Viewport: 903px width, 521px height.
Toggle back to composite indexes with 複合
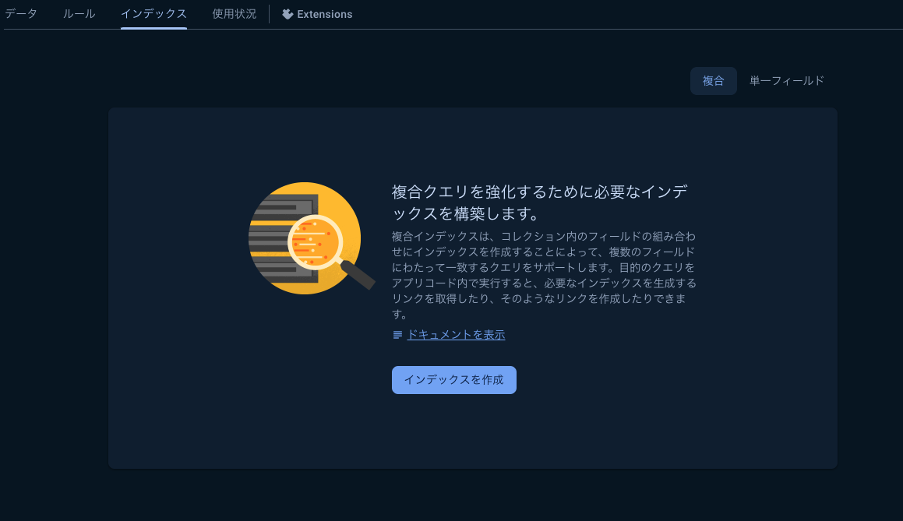pos(713,80)
